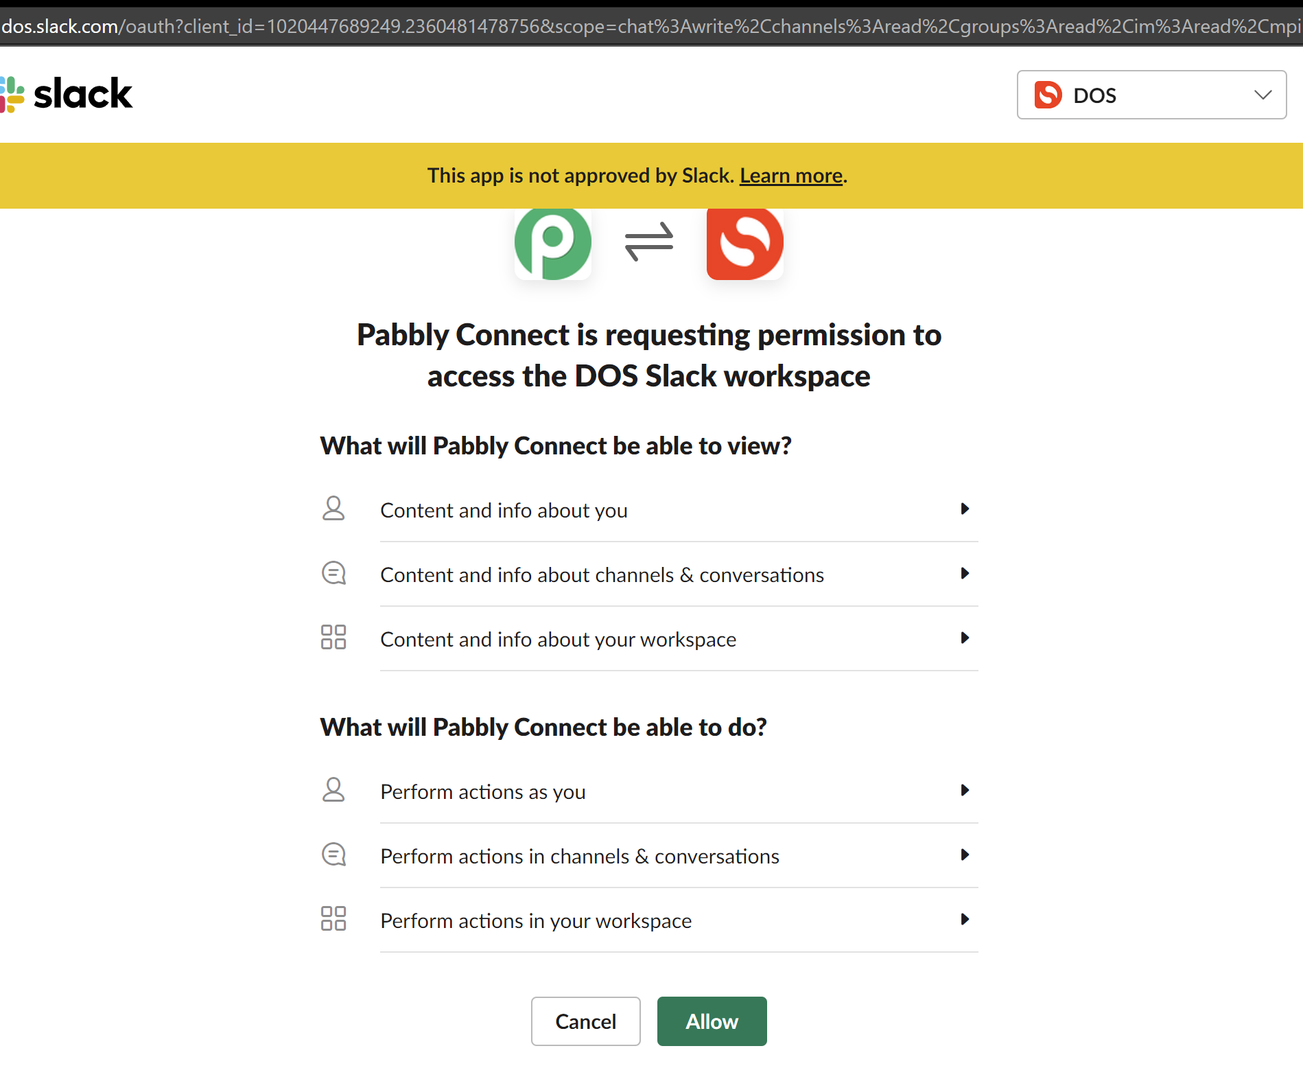The height and width of the screenshot is (1079, 1303).
Task: Click the Cancel button
Action: 585,1021
